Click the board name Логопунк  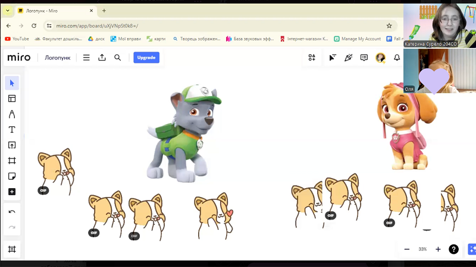(x=57, y=58)
